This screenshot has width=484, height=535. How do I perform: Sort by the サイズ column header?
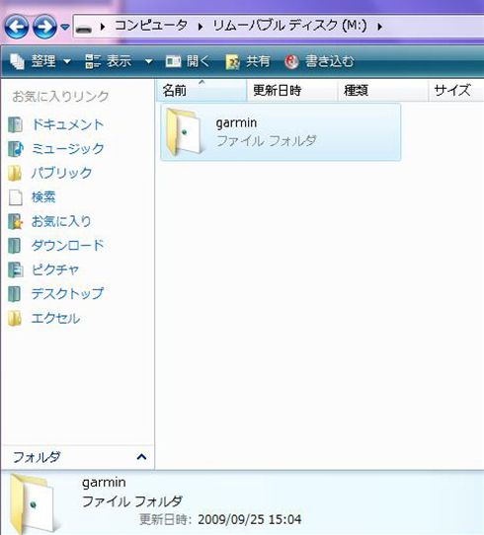coord(456,91)
